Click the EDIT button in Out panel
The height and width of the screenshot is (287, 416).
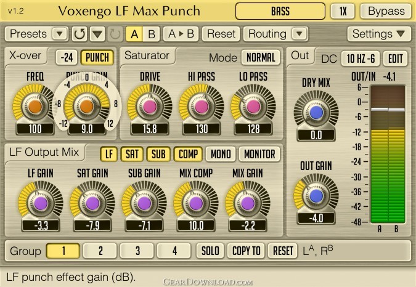pyautogui.click(x=396, y=59)
